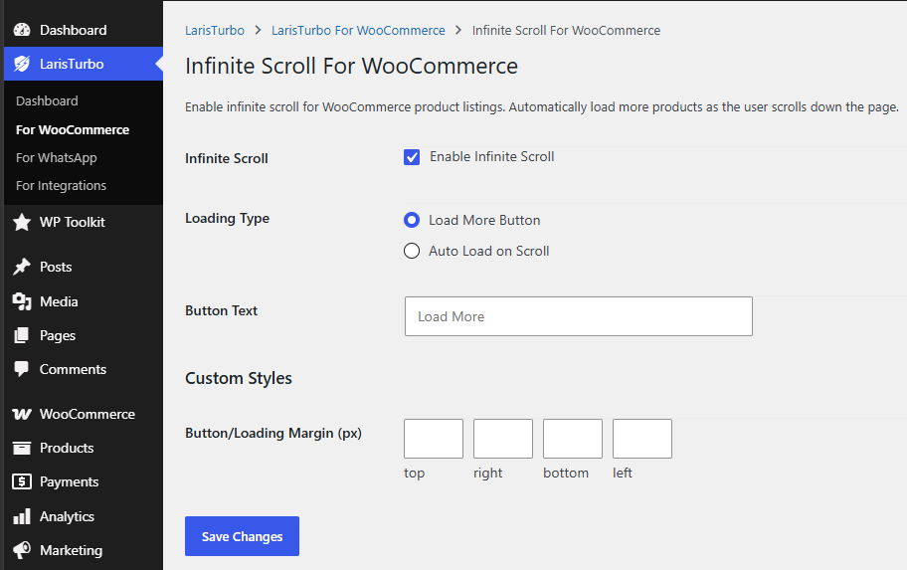Select the For Integrations submenu
Viewport: 907px width, 570px height.
point(61,185)
